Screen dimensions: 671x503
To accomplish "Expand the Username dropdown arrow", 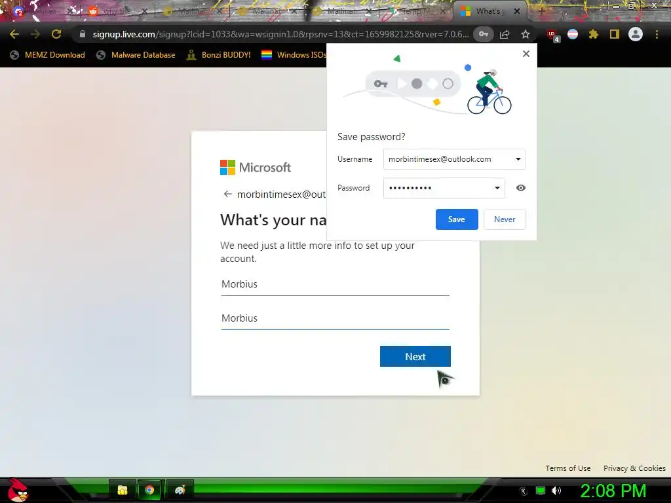I will (518, 159).
